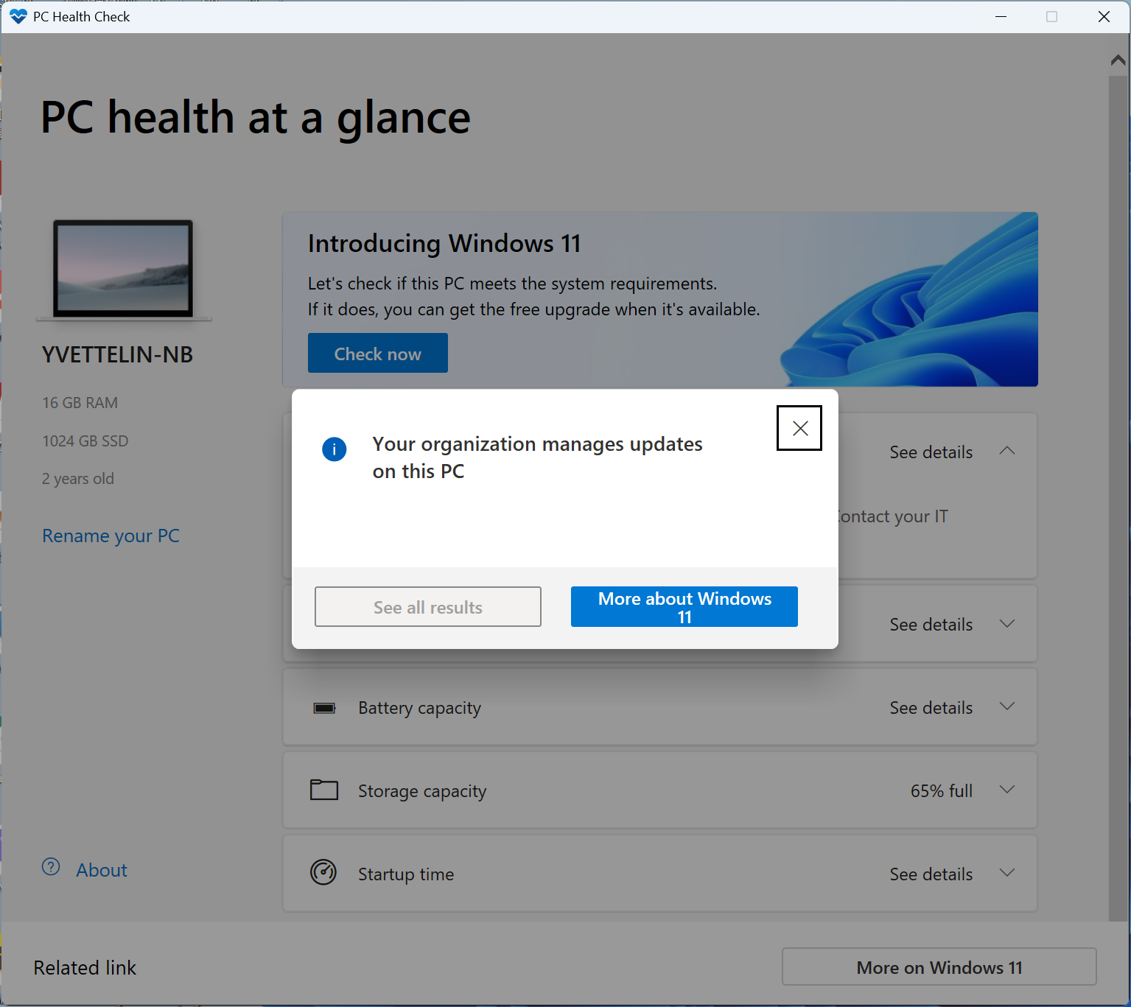This screenshot has height=1007, width=1131.
Task: Click the question mark icon beside About
Action: click(x=51, y=867)
